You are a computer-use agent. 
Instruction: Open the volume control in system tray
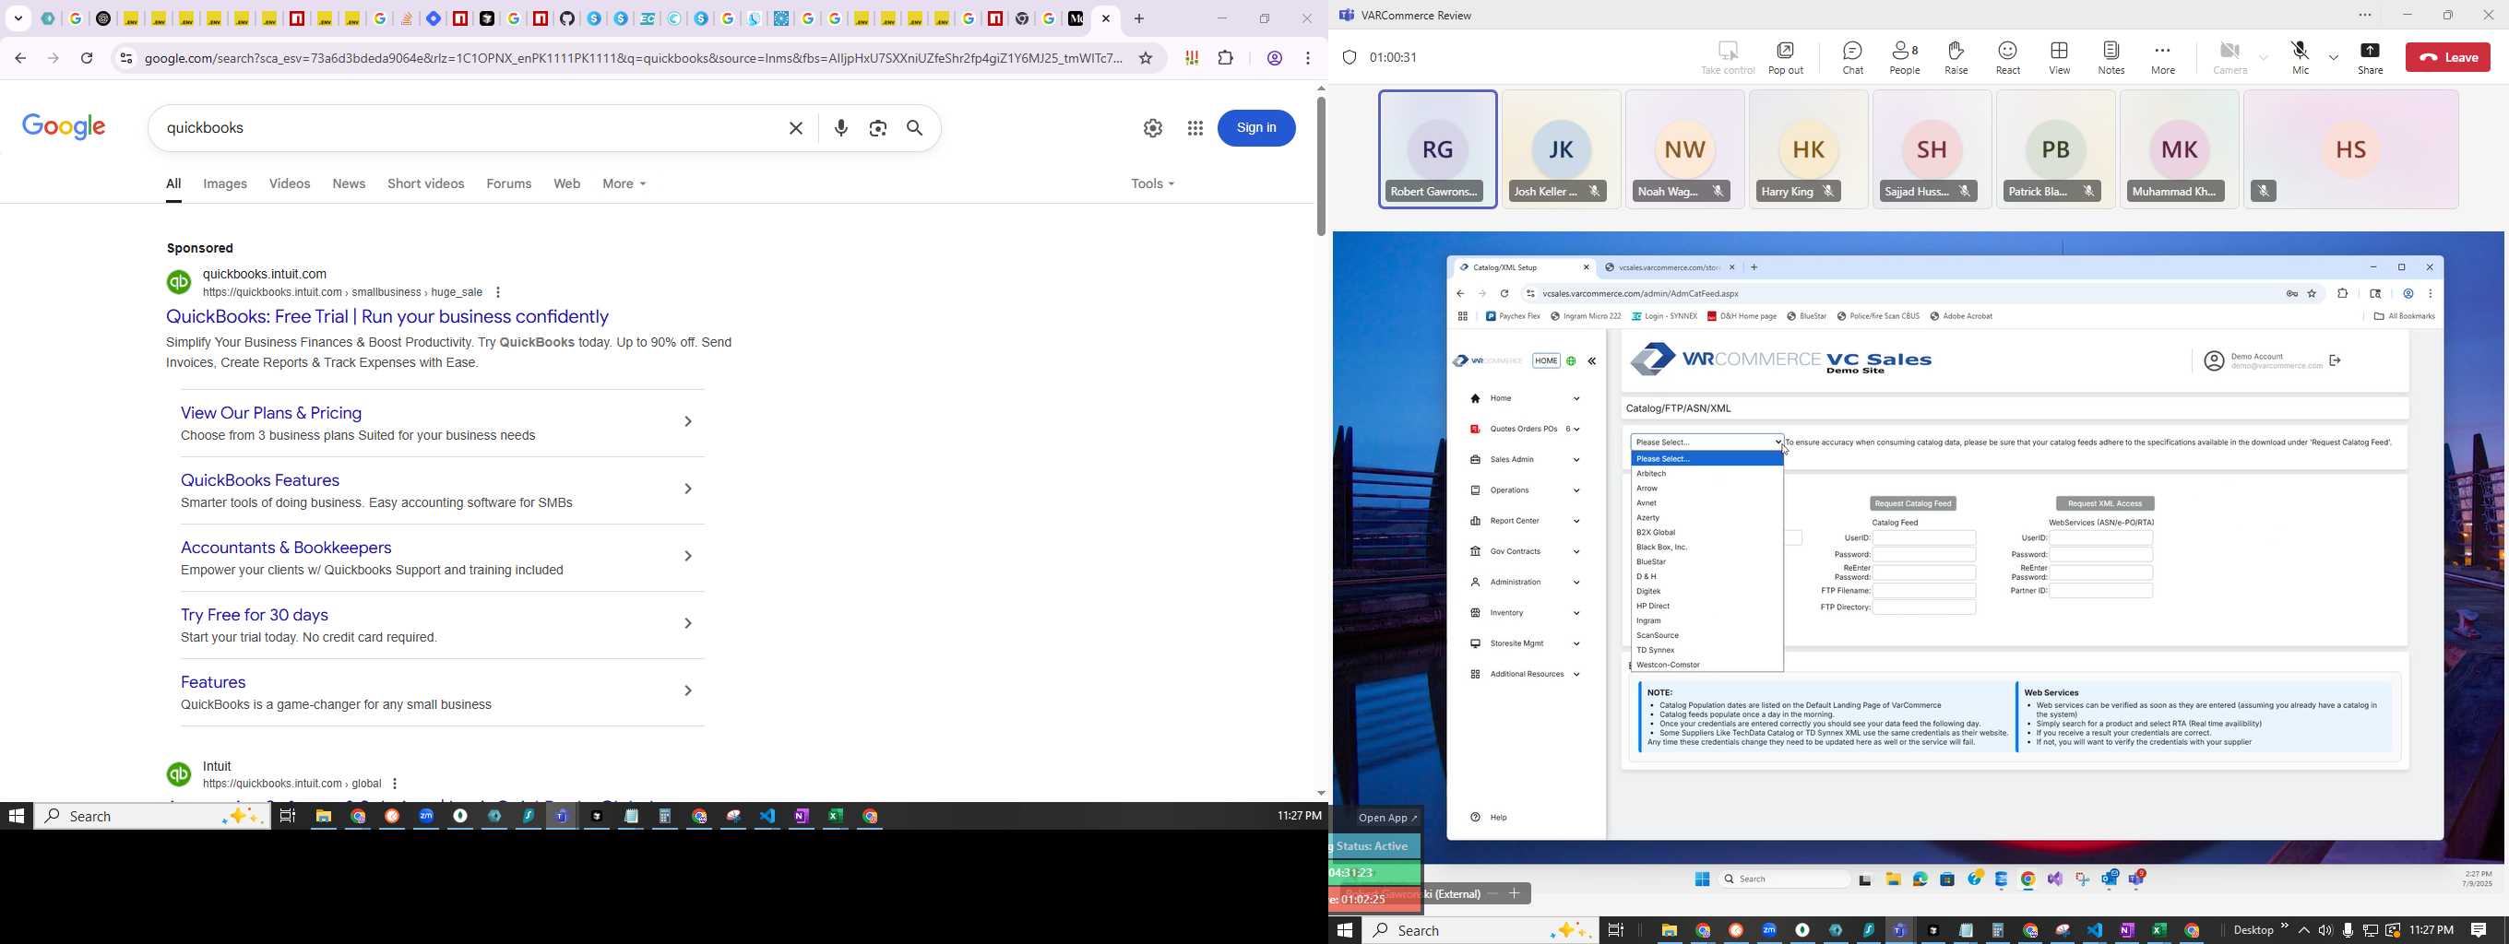[2325, 931]
